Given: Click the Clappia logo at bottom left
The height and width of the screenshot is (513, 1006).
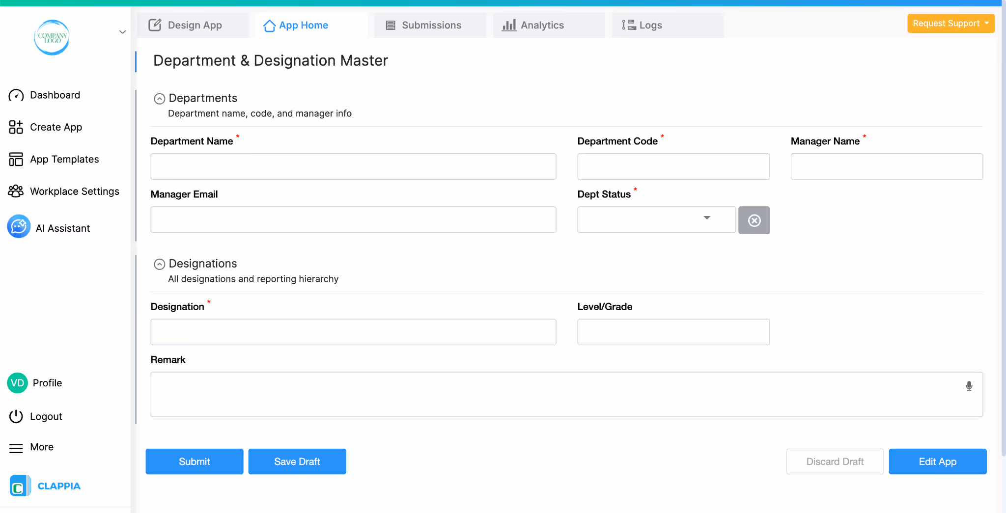Looking at the screenshot, I should point(45,486).
